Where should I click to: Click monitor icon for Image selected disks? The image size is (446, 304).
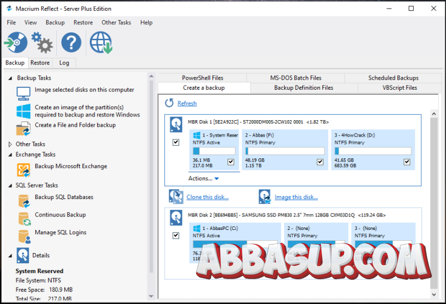[23, 93]
